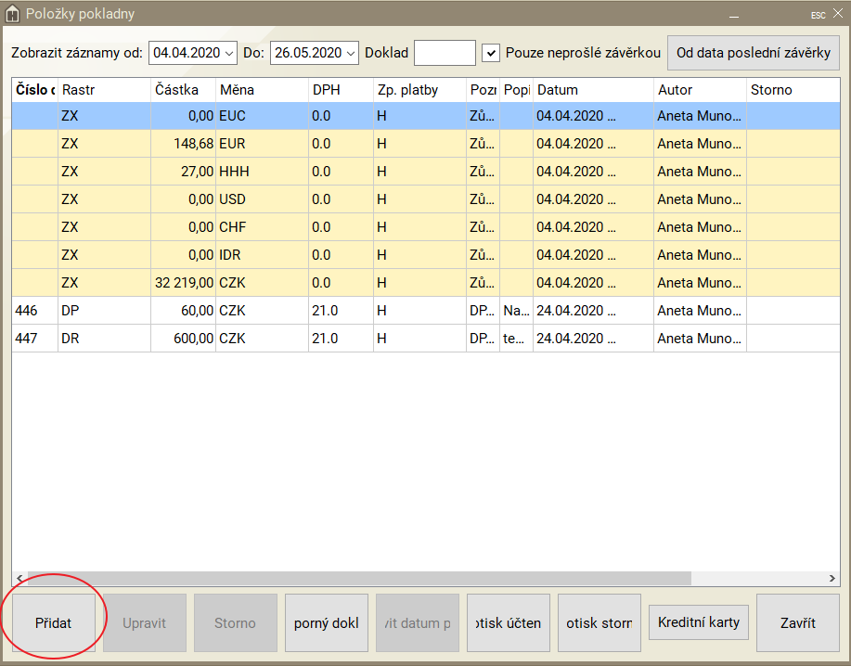Screen dimensions: 851x666
Task: Sort the table by Částka column header
Action: pyautogui.click(x=182, y=90)
